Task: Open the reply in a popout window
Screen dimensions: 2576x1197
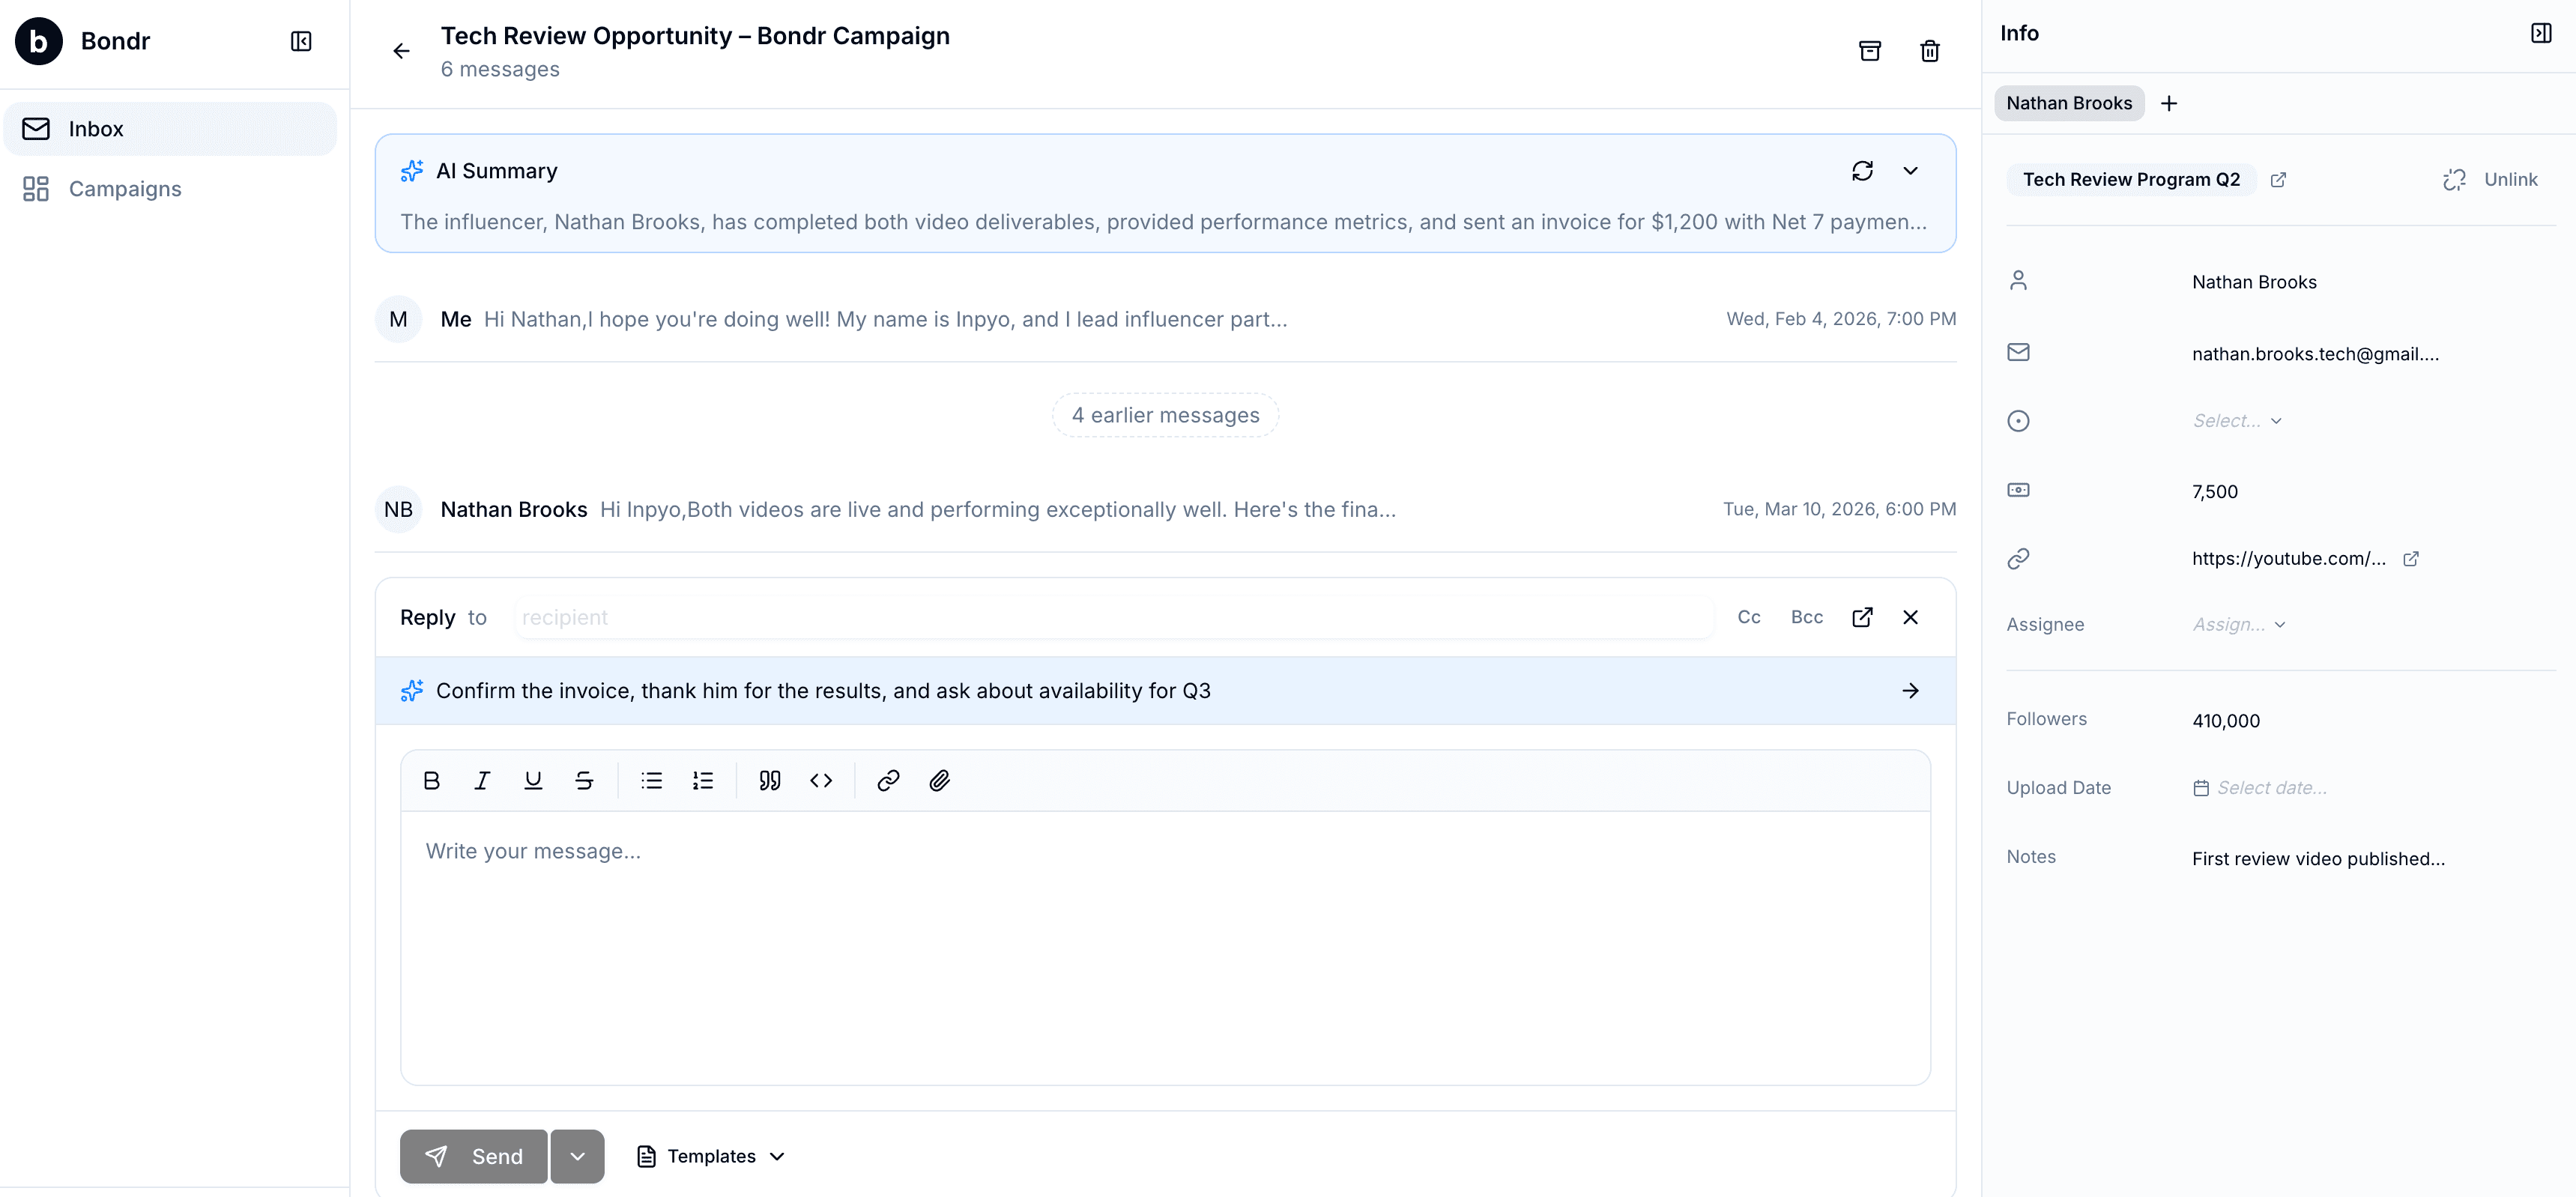Action: (1862, 617)
